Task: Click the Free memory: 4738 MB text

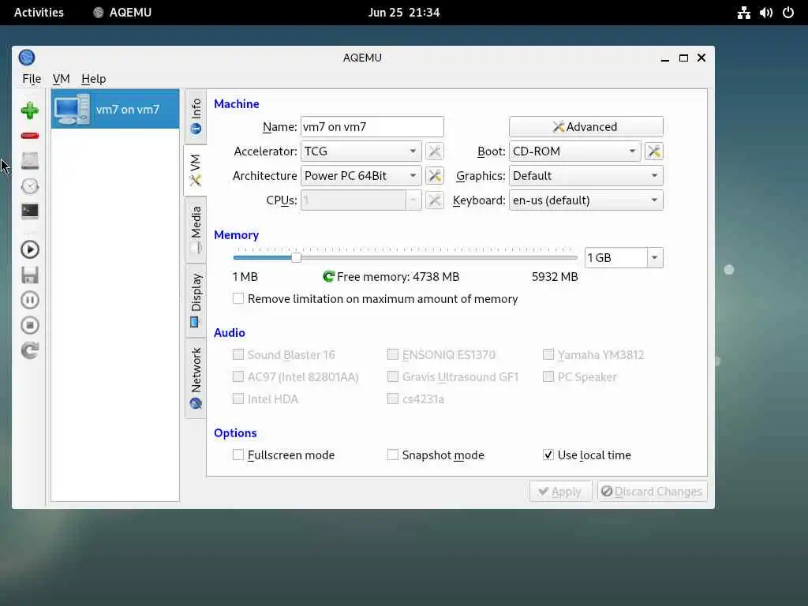Action: (x=398, y=277)
